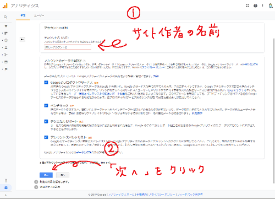This screenshot has height=199, width=275.
Task: Open Conversions flag icon in sidebar
Action: coord(6,69)
